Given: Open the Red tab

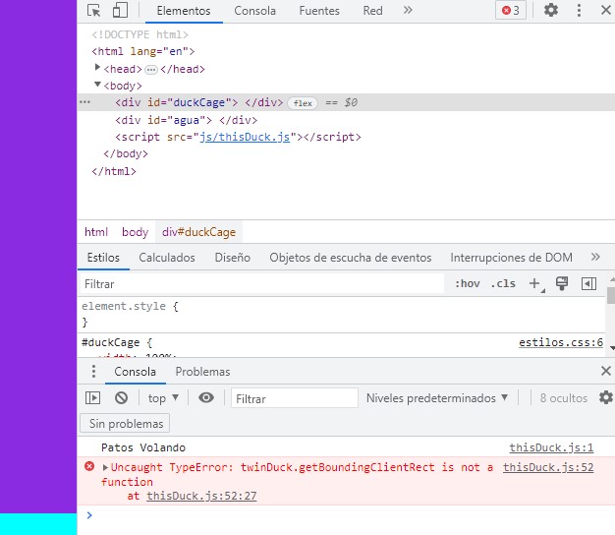Looking at the screenshot, I should [372, 11].
